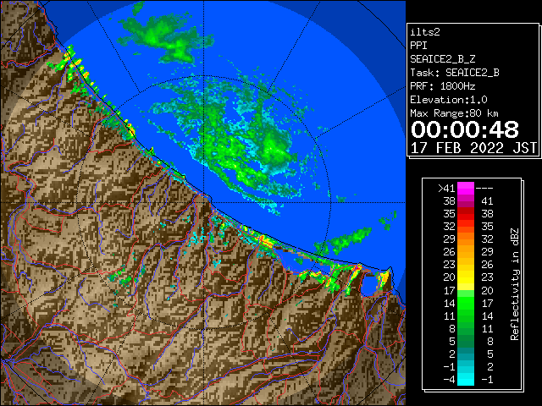Screen dimensions: 542x406
Task: Click the 'Max Range:80 km' text
Action: pos(454,113)
